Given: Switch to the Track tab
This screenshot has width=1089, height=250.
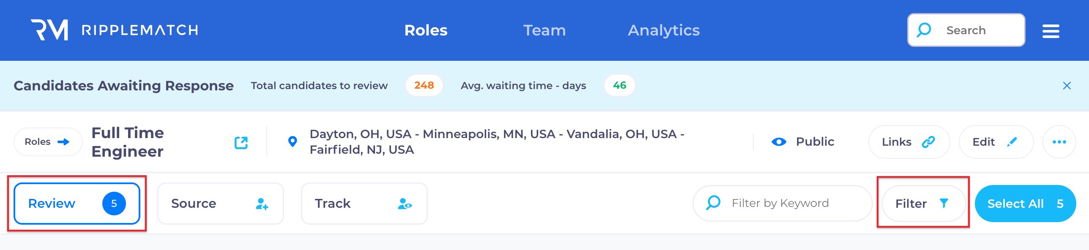Looking at the screenshot, I should [364, 204].
